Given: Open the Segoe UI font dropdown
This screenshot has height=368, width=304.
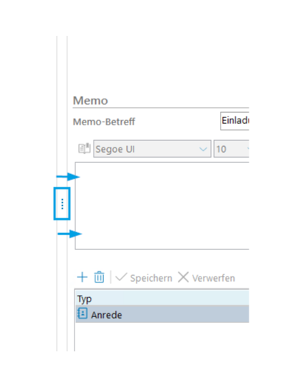Looking at the screenshot, I should point(152,149).
